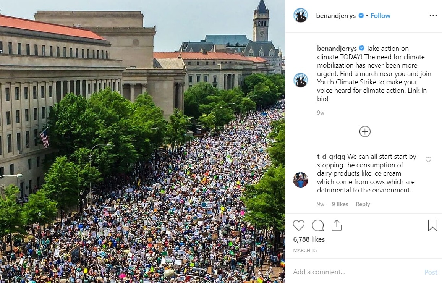The width and height of the screenshot is (442, 283).
Task: Open the t_d_grigg username link
Action: [x=331, y=157]
